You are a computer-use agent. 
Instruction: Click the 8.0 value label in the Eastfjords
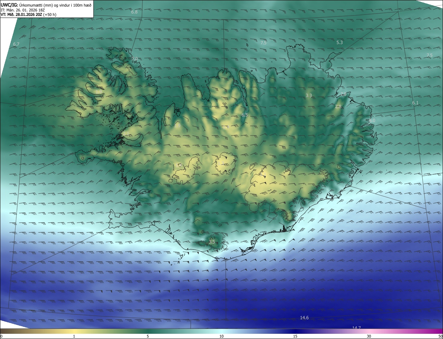pyautogui.click(x=372, y=120)
